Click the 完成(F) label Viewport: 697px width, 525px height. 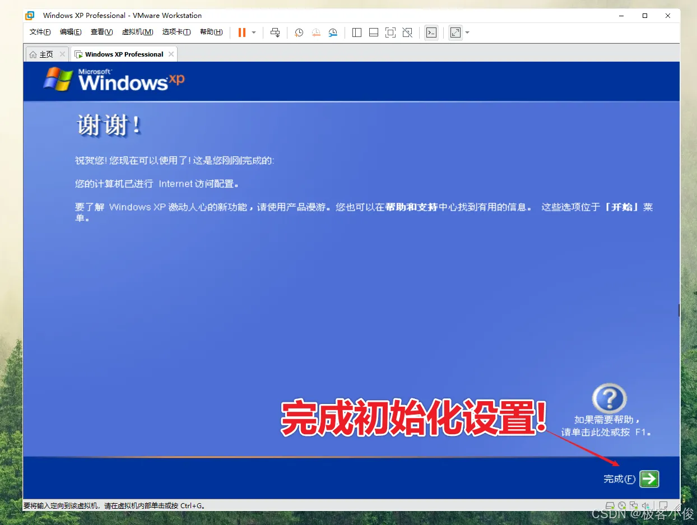pyautogui.click(x=620, y=479)
